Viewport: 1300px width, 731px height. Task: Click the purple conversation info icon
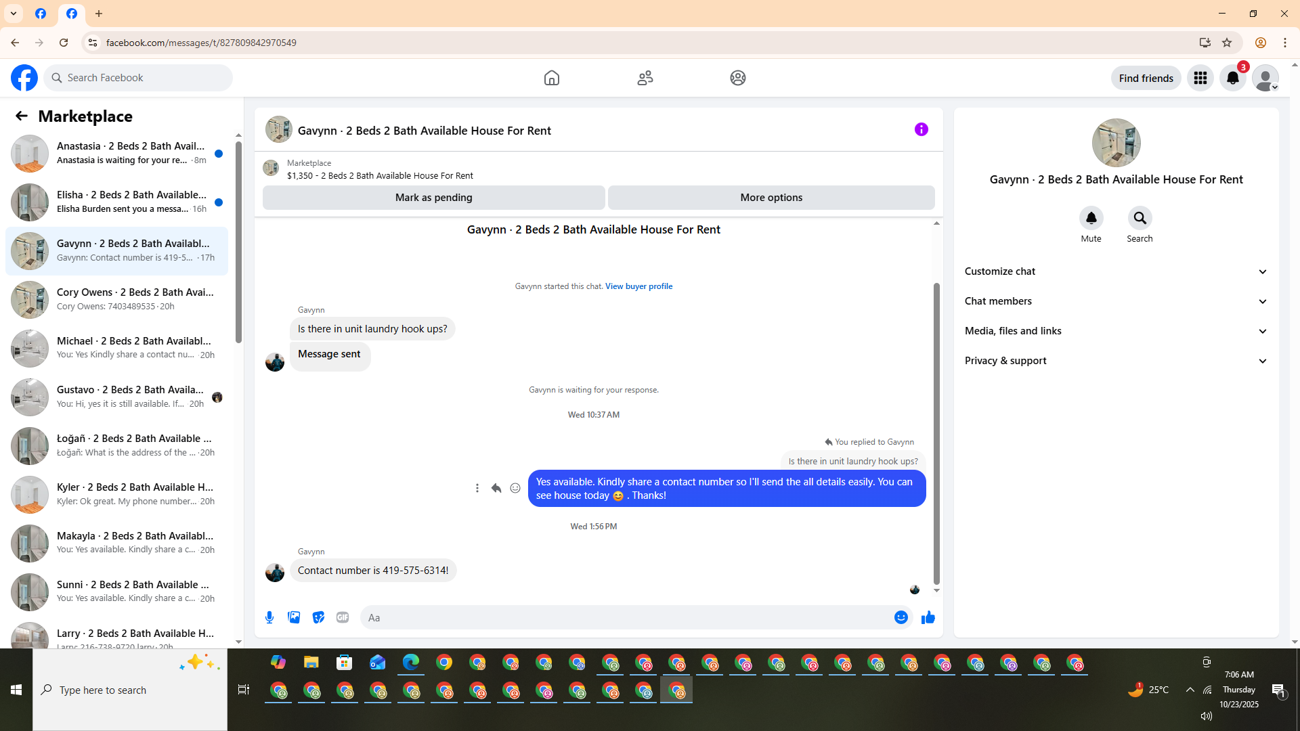(x=921, y=129)
